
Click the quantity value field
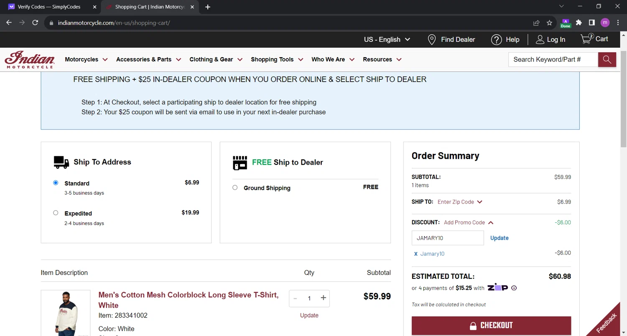coord(309,298)
